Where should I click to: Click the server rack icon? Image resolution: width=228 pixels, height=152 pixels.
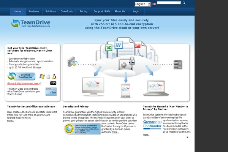click(x=178, y=65)
